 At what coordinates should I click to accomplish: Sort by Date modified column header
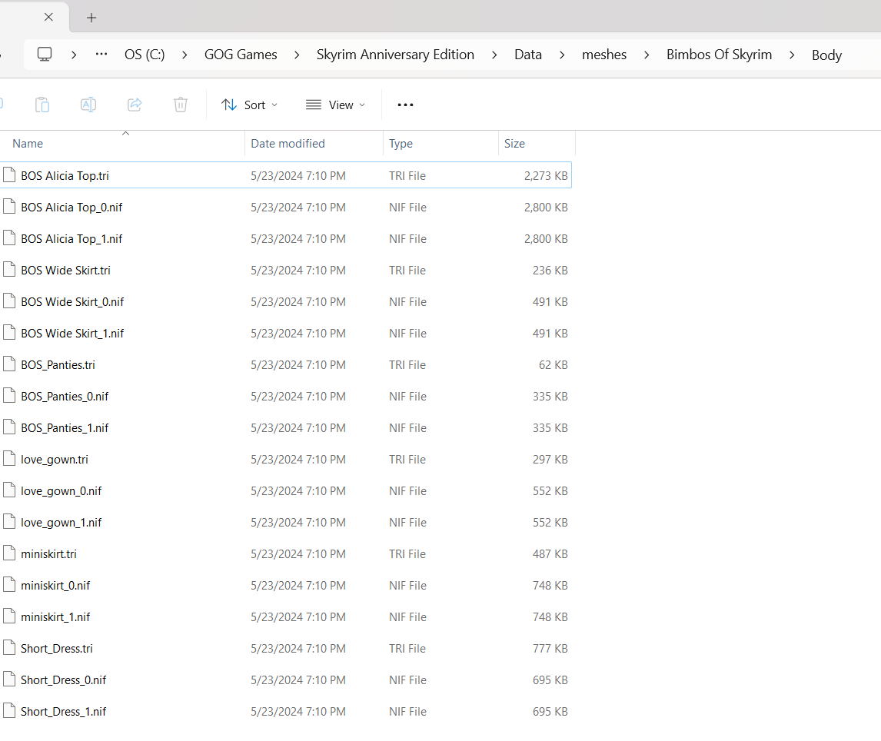(x=288, y=143)
